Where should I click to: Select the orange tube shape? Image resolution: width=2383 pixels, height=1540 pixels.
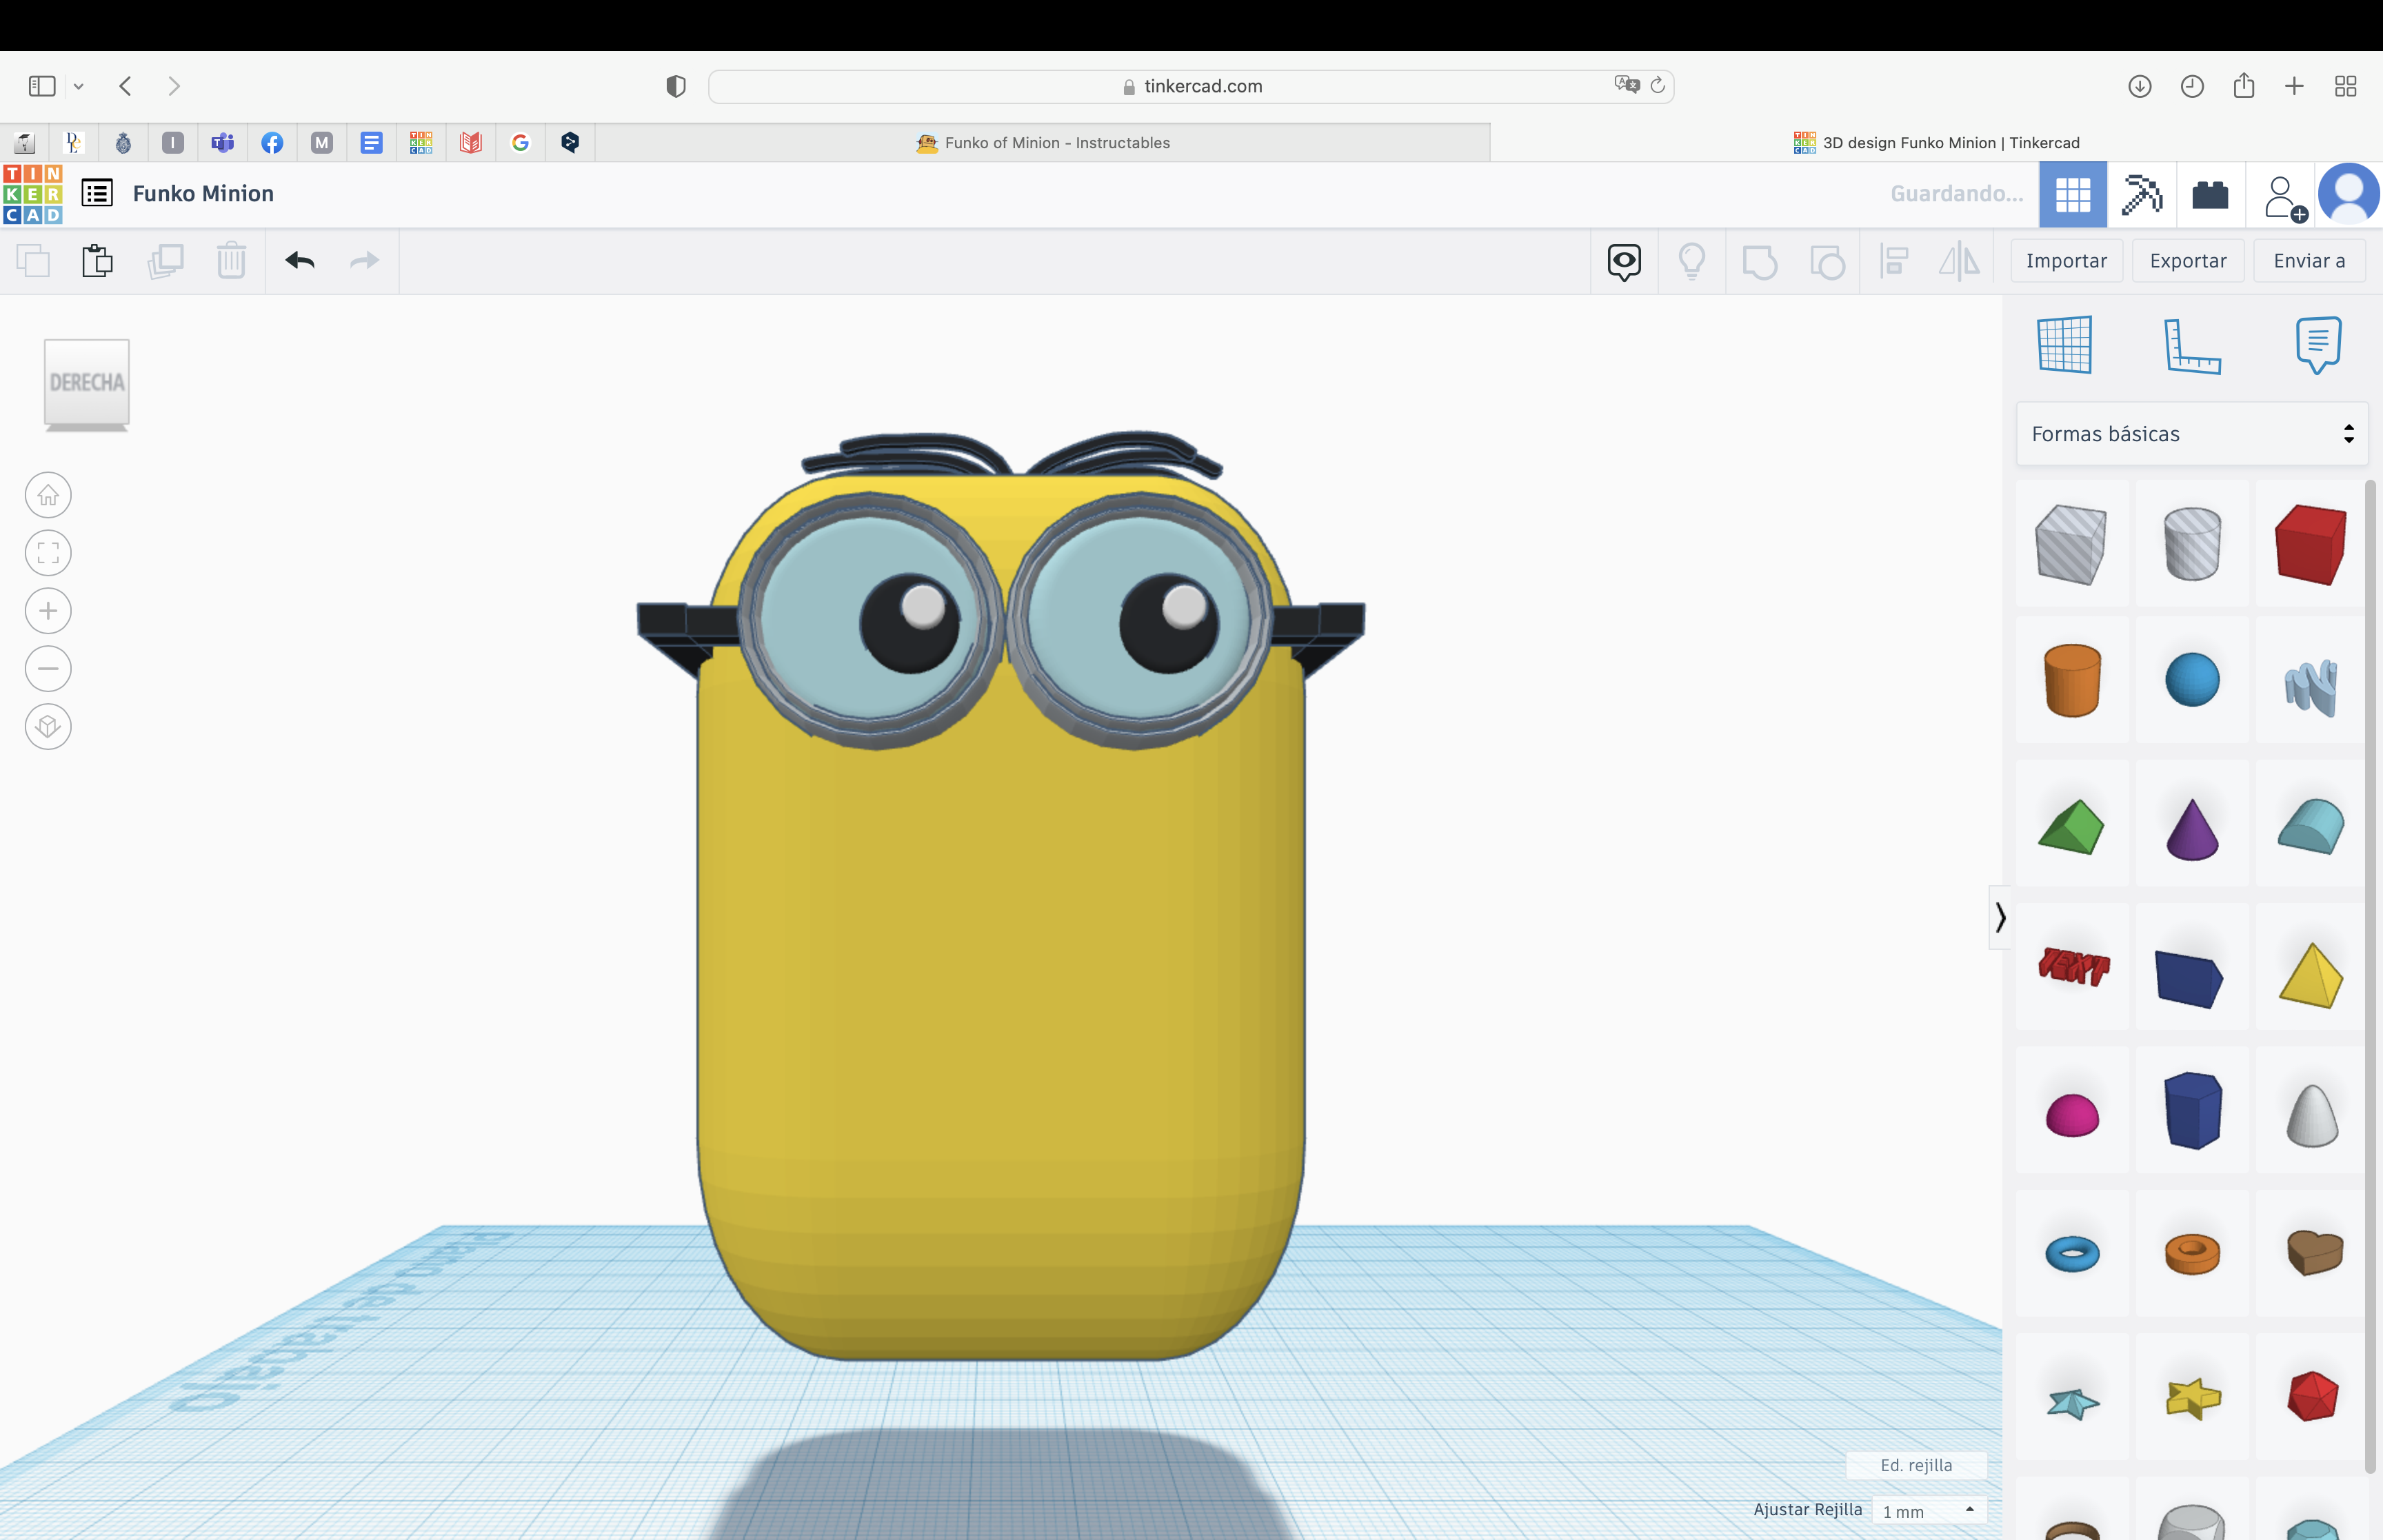click(2192, 1254)
